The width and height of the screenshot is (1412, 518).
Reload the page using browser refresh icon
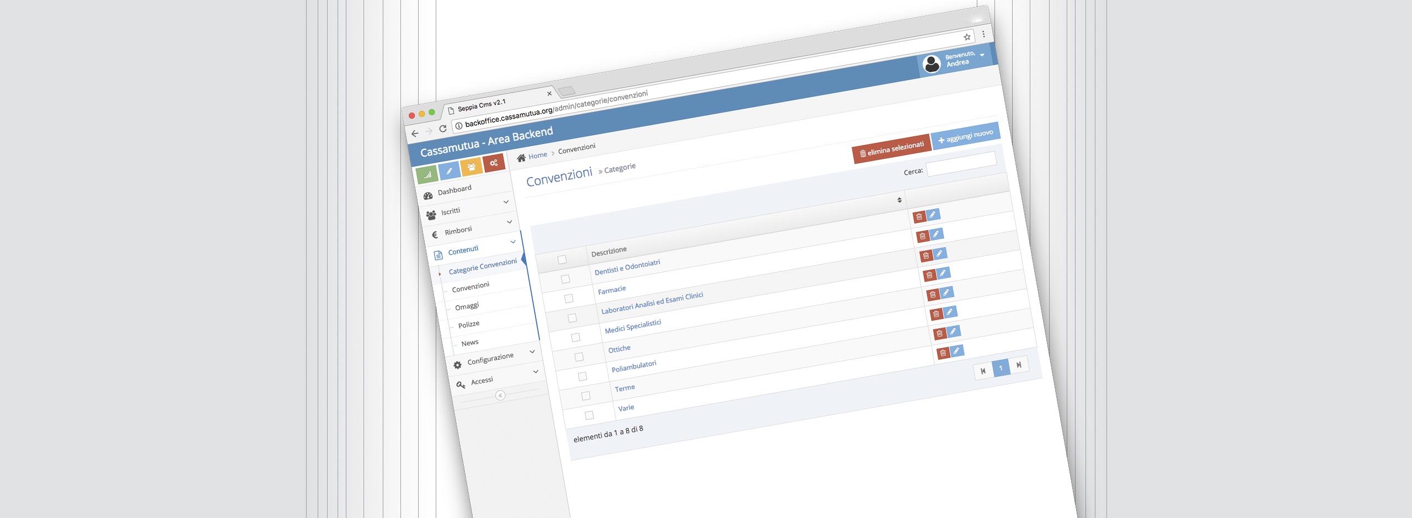click(x=442, y=129)
